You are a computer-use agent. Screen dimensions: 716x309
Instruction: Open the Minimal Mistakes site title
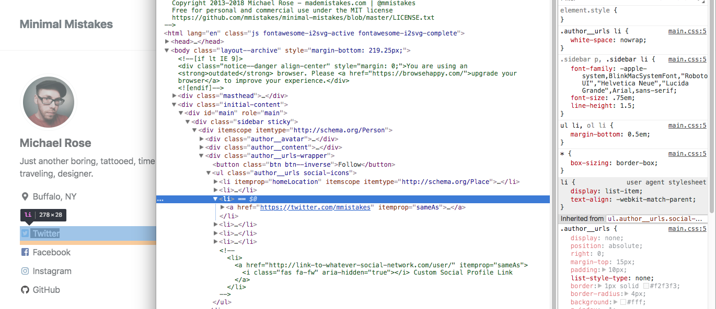click(x=66, y=24)
